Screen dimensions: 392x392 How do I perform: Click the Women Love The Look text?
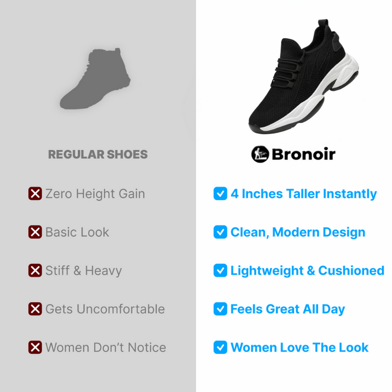point(299,347)
